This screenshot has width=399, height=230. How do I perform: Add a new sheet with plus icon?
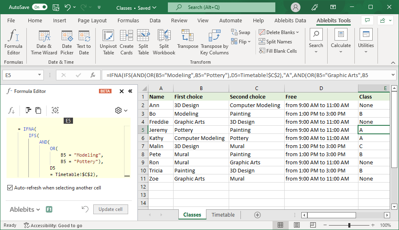pos(257,215)
